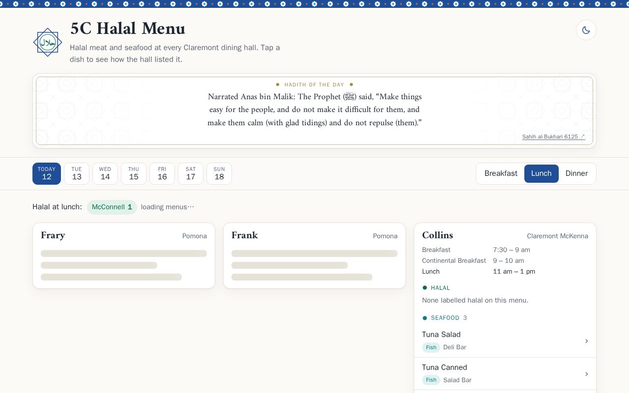Image resolution: width=629 pixels, height=393 pixels.
Task: Click the Hadith of the Day label
Action: coord(314,84)
